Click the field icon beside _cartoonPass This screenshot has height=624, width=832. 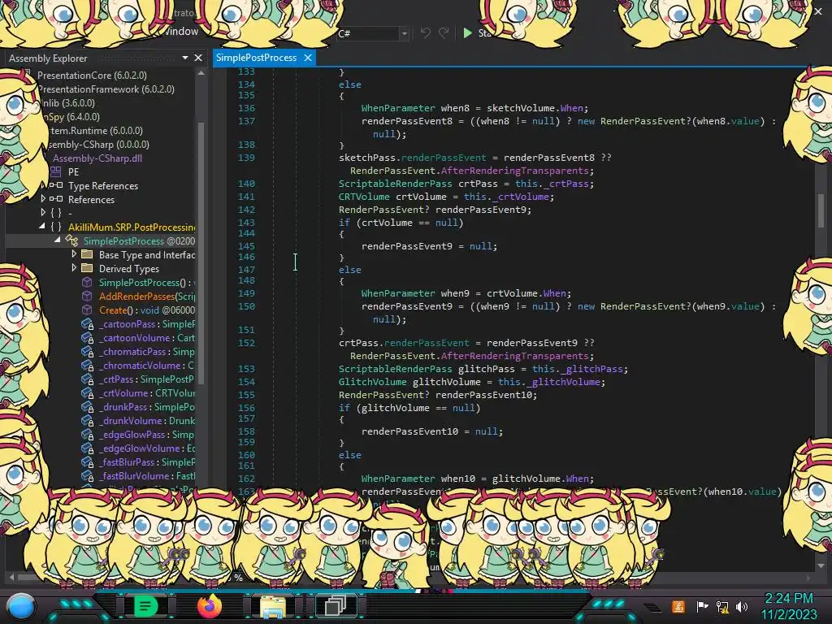(87, 323)
